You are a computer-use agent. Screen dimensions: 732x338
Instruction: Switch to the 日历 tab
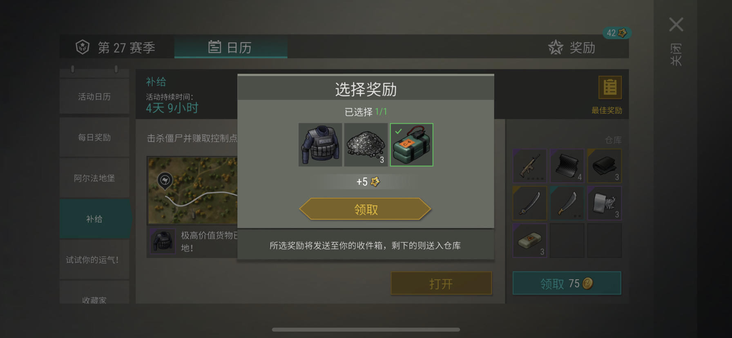tap(231, 47)
